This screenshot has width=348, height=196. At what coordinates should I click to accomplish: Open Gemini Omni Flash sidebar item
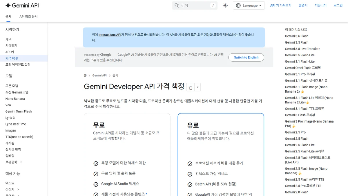(x=19, y=112)
